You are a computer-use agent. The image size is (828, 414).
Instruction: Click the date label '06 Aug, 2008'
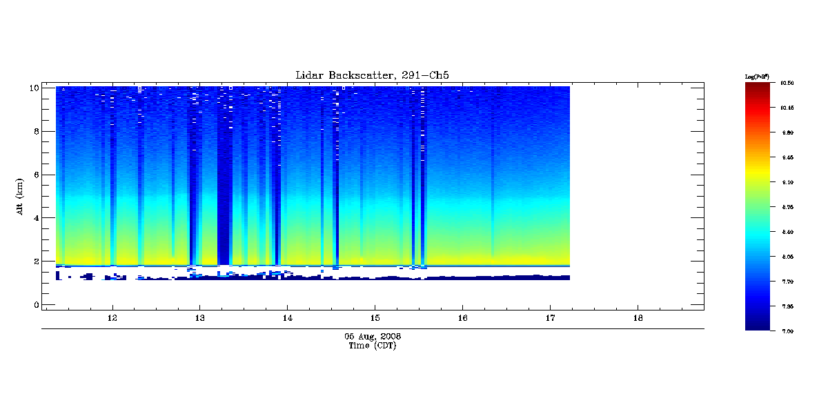point(373,337)
